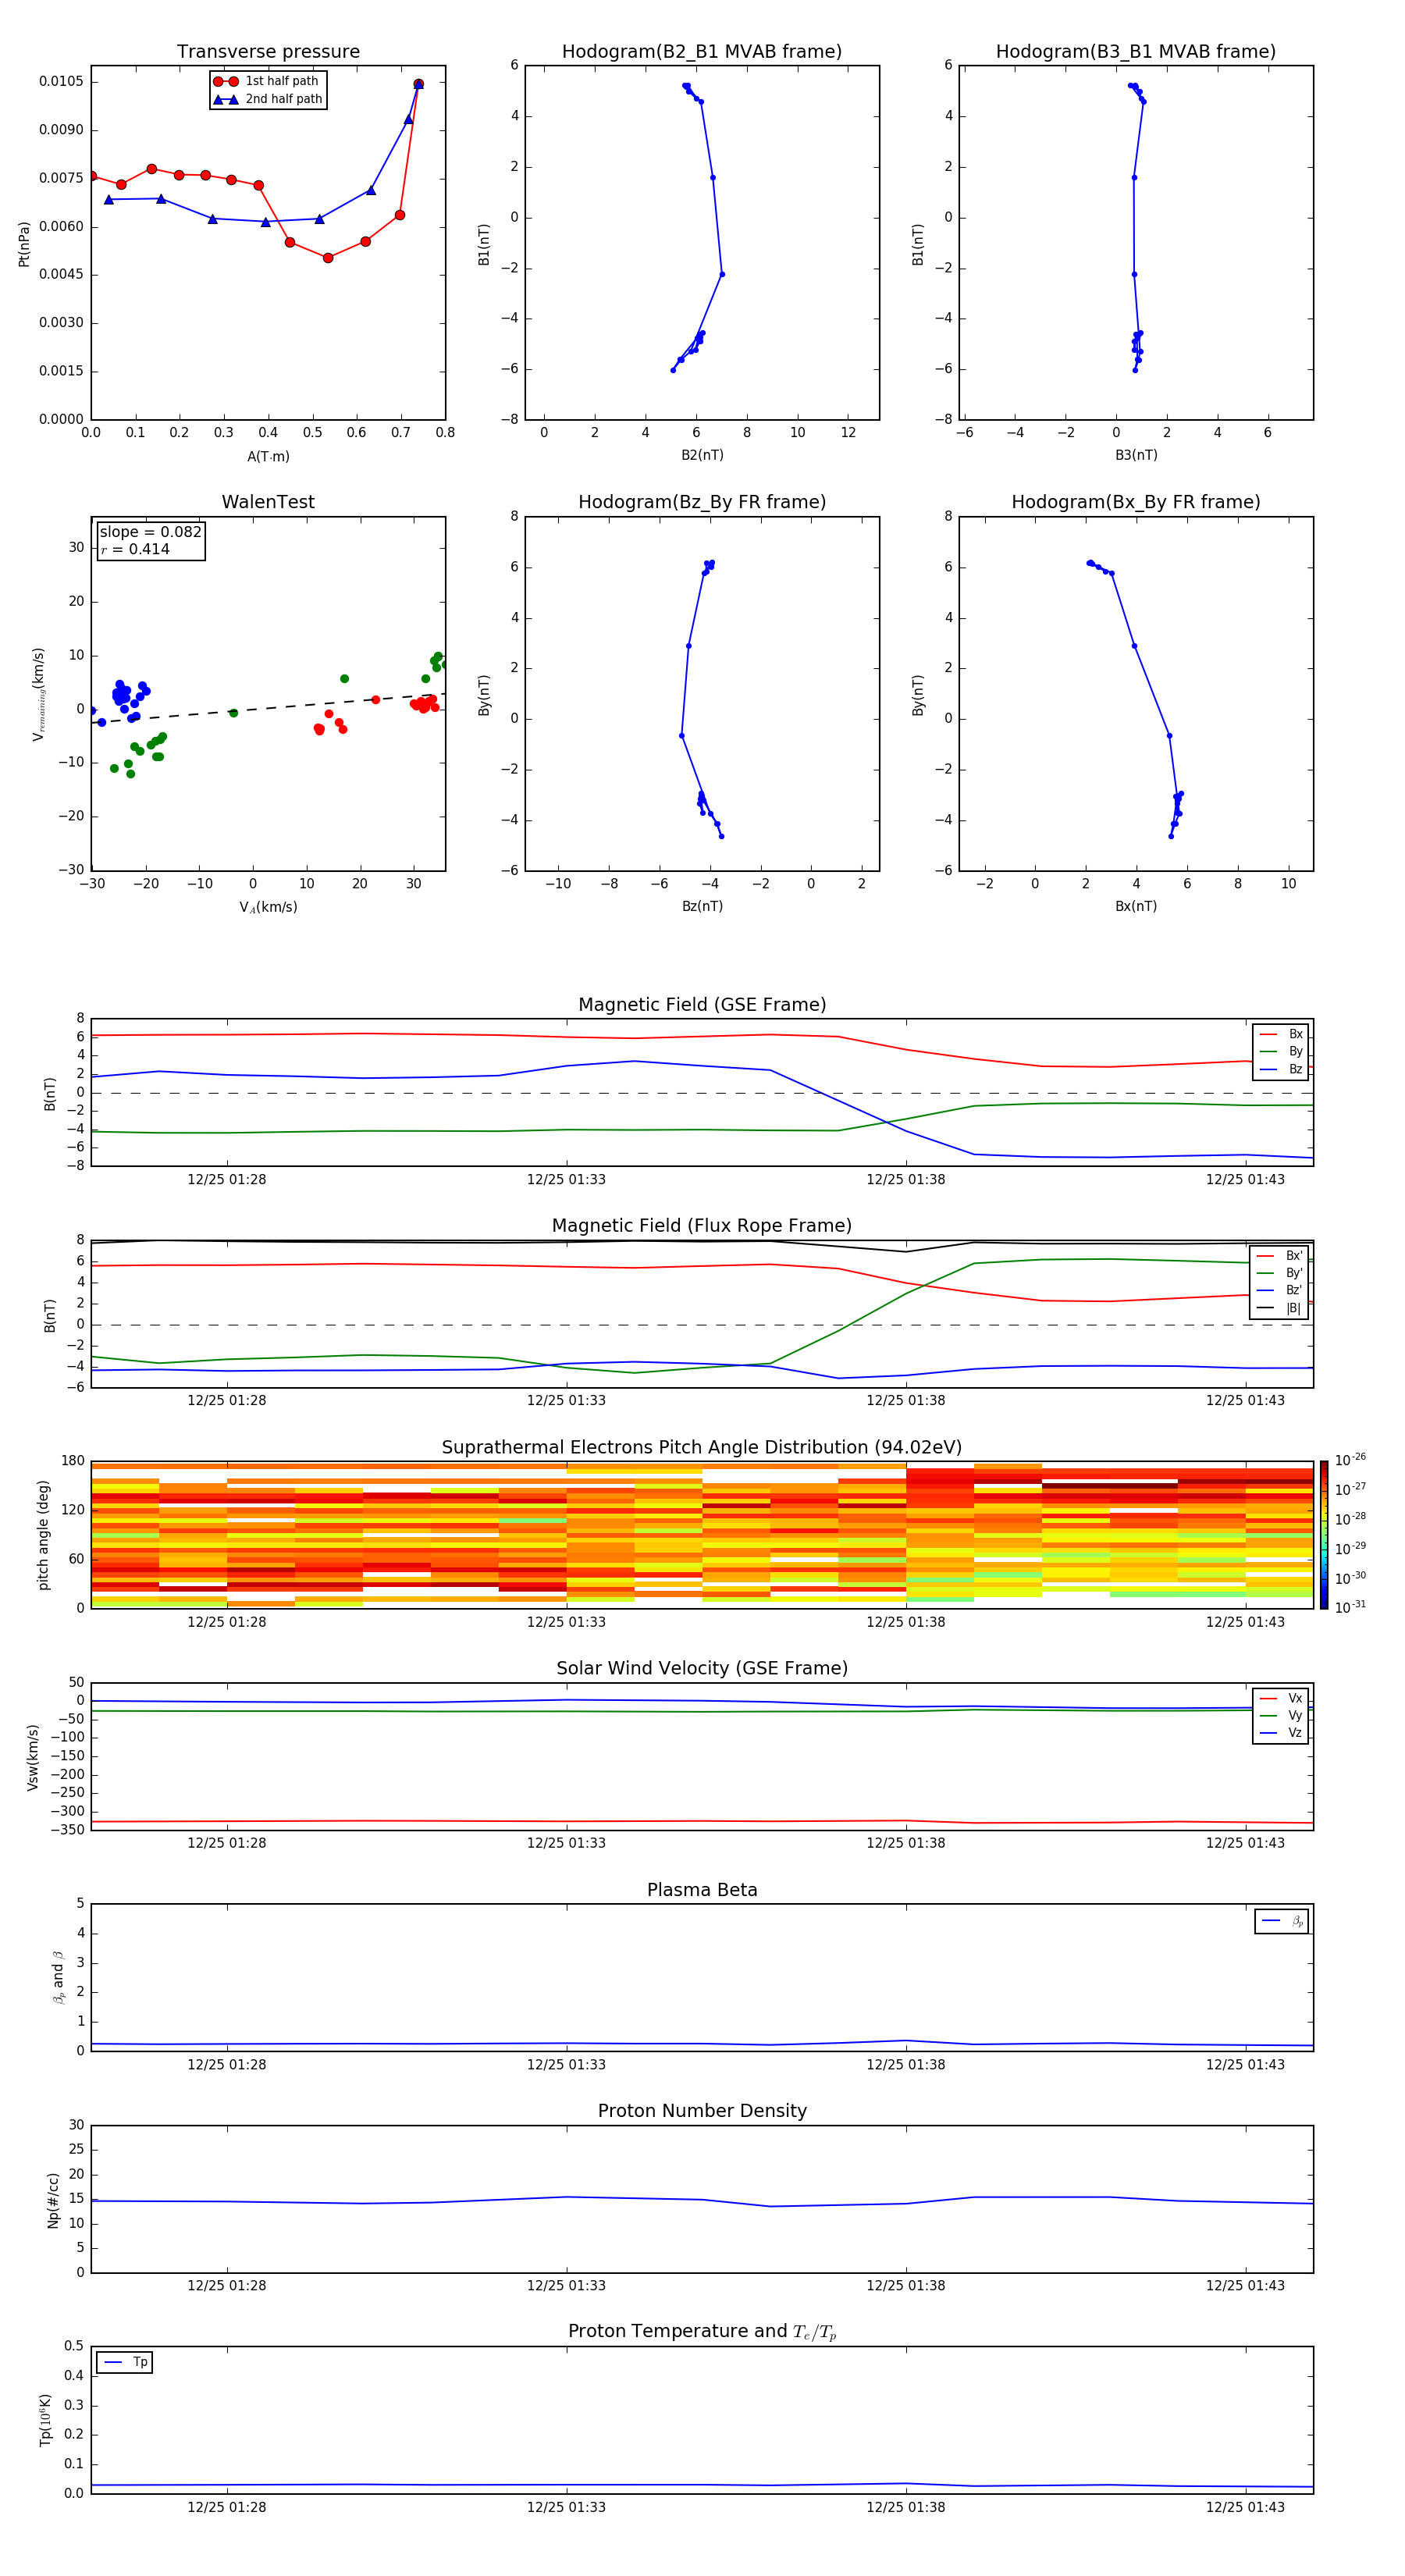Screen dimensions: 1405x2576
Task: Click the 'Solar Wind Velocity (GSE Frame)' title
Action: [702, 1669]
